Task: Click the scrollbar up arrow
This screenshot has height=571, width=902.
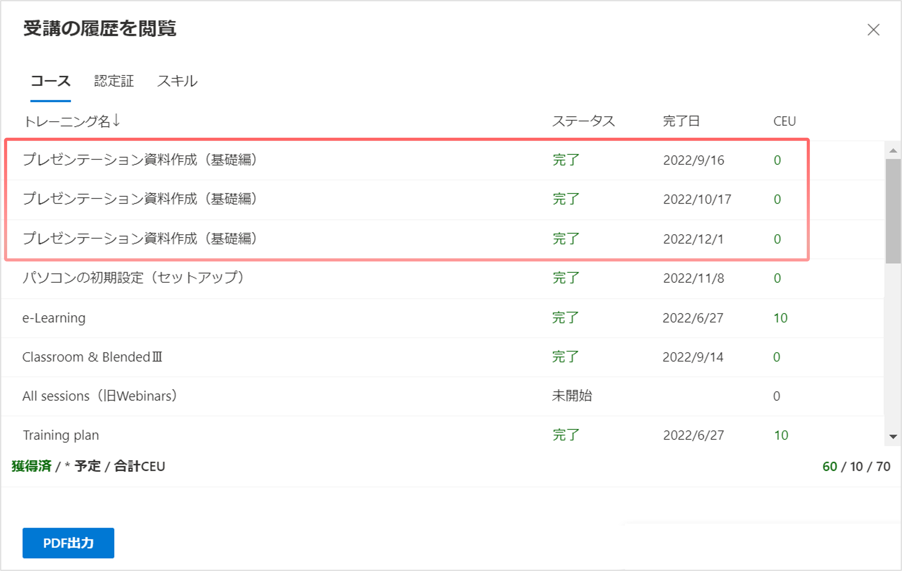Action: tap(893, 150)
